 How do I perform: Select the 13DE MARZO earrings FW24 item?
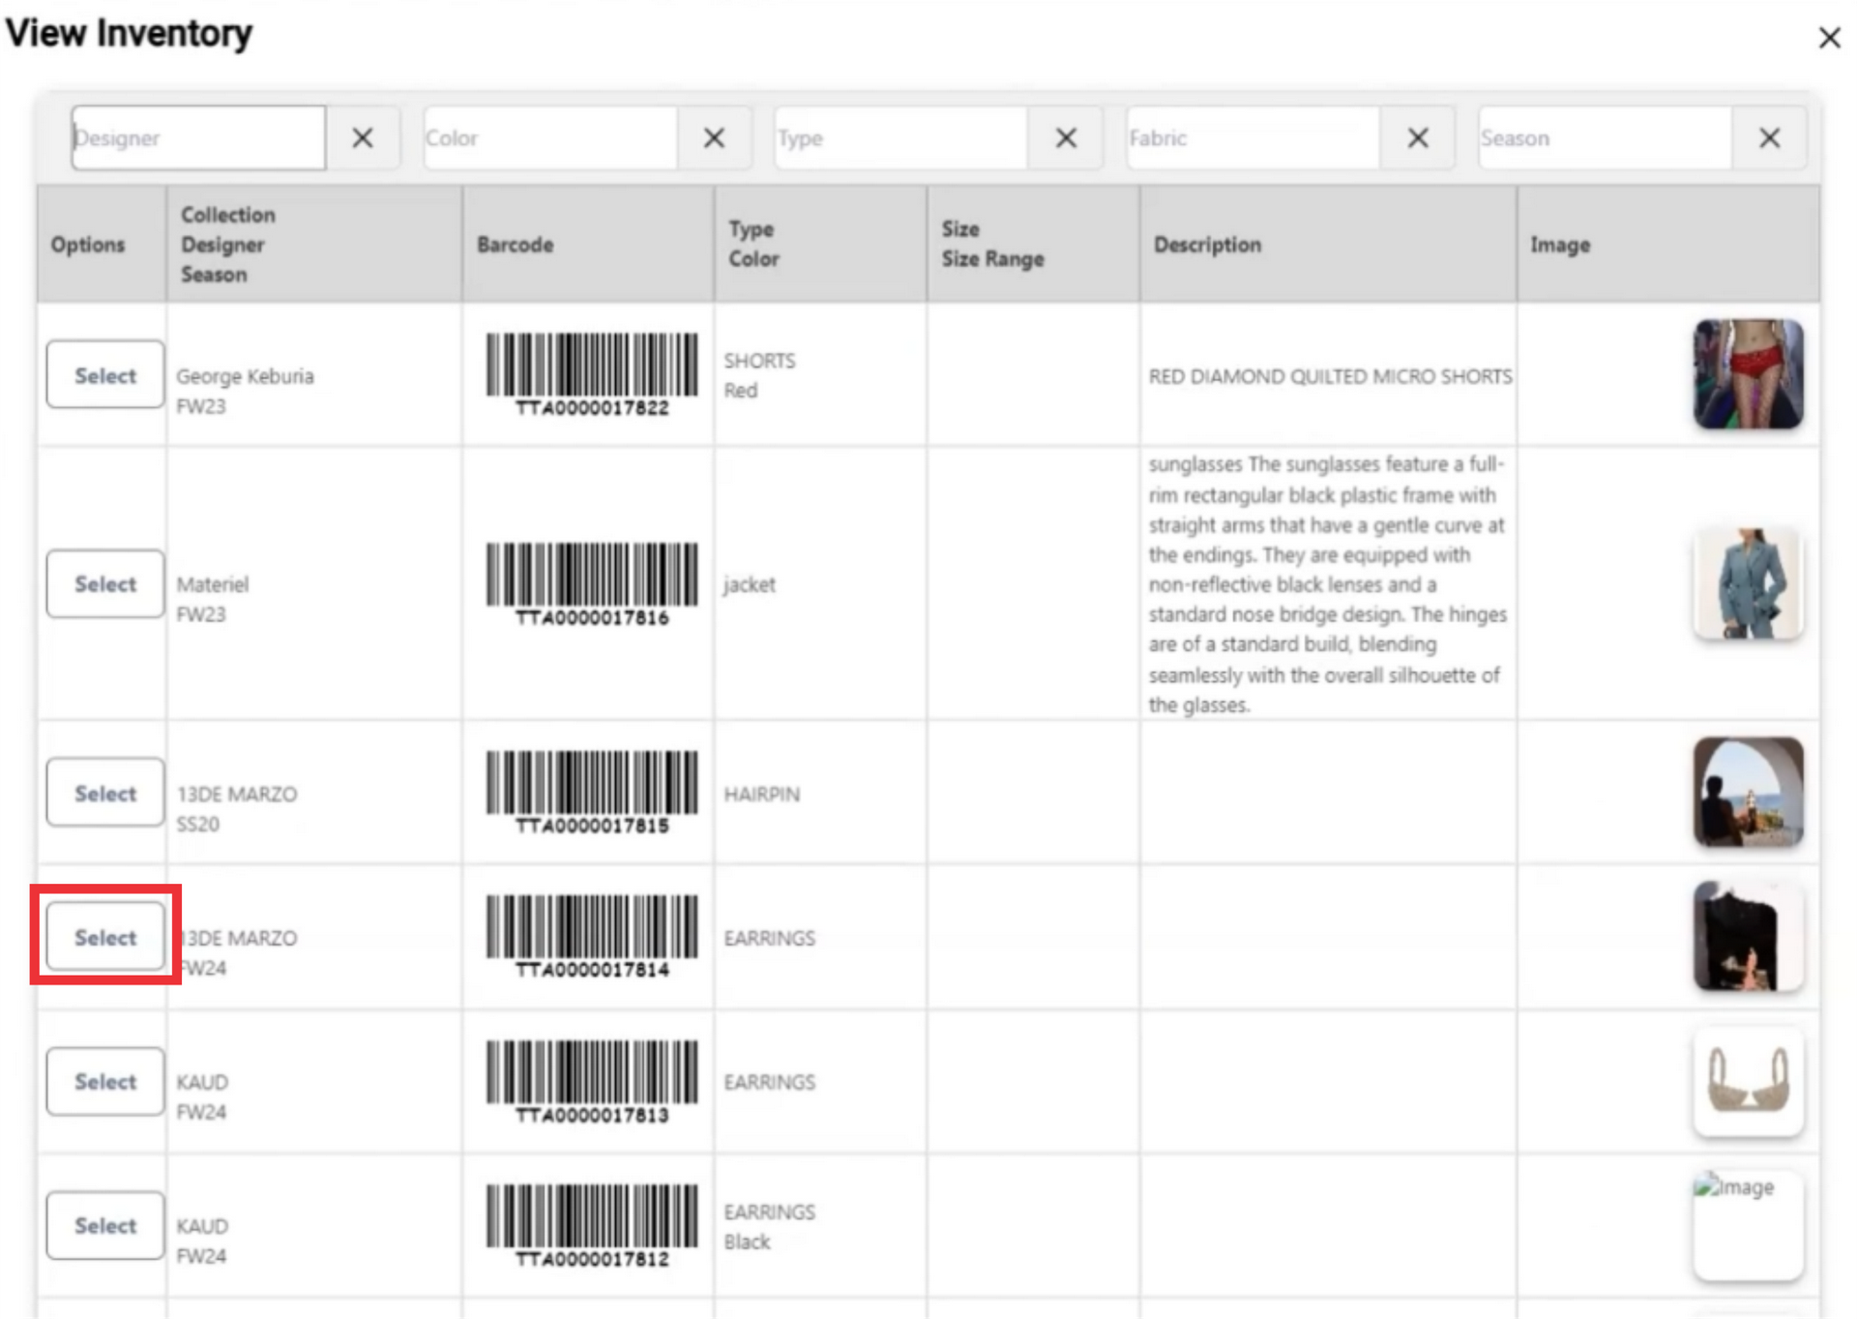pyautogui.click(x=105, y=937)
